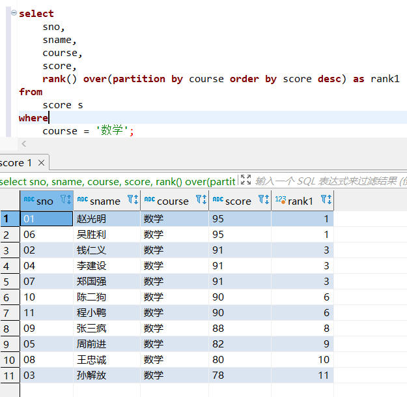The width and height of the screenshot is (407, 397).
Task: Select the course column header
Action: 175,201
